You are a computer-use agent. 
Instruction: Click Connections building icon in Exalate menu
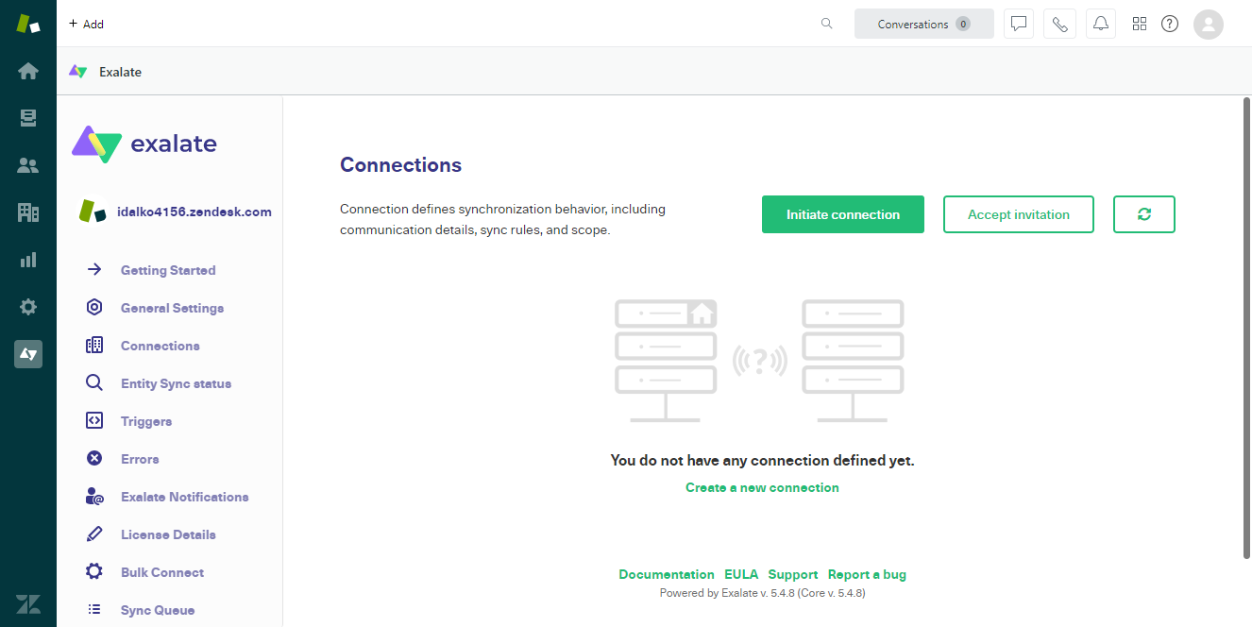click(x=94, y=346)
